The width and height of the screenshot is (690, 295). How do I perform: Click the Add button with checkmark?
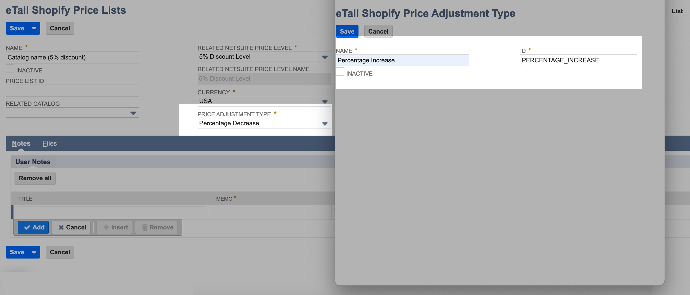coord(34,227)
